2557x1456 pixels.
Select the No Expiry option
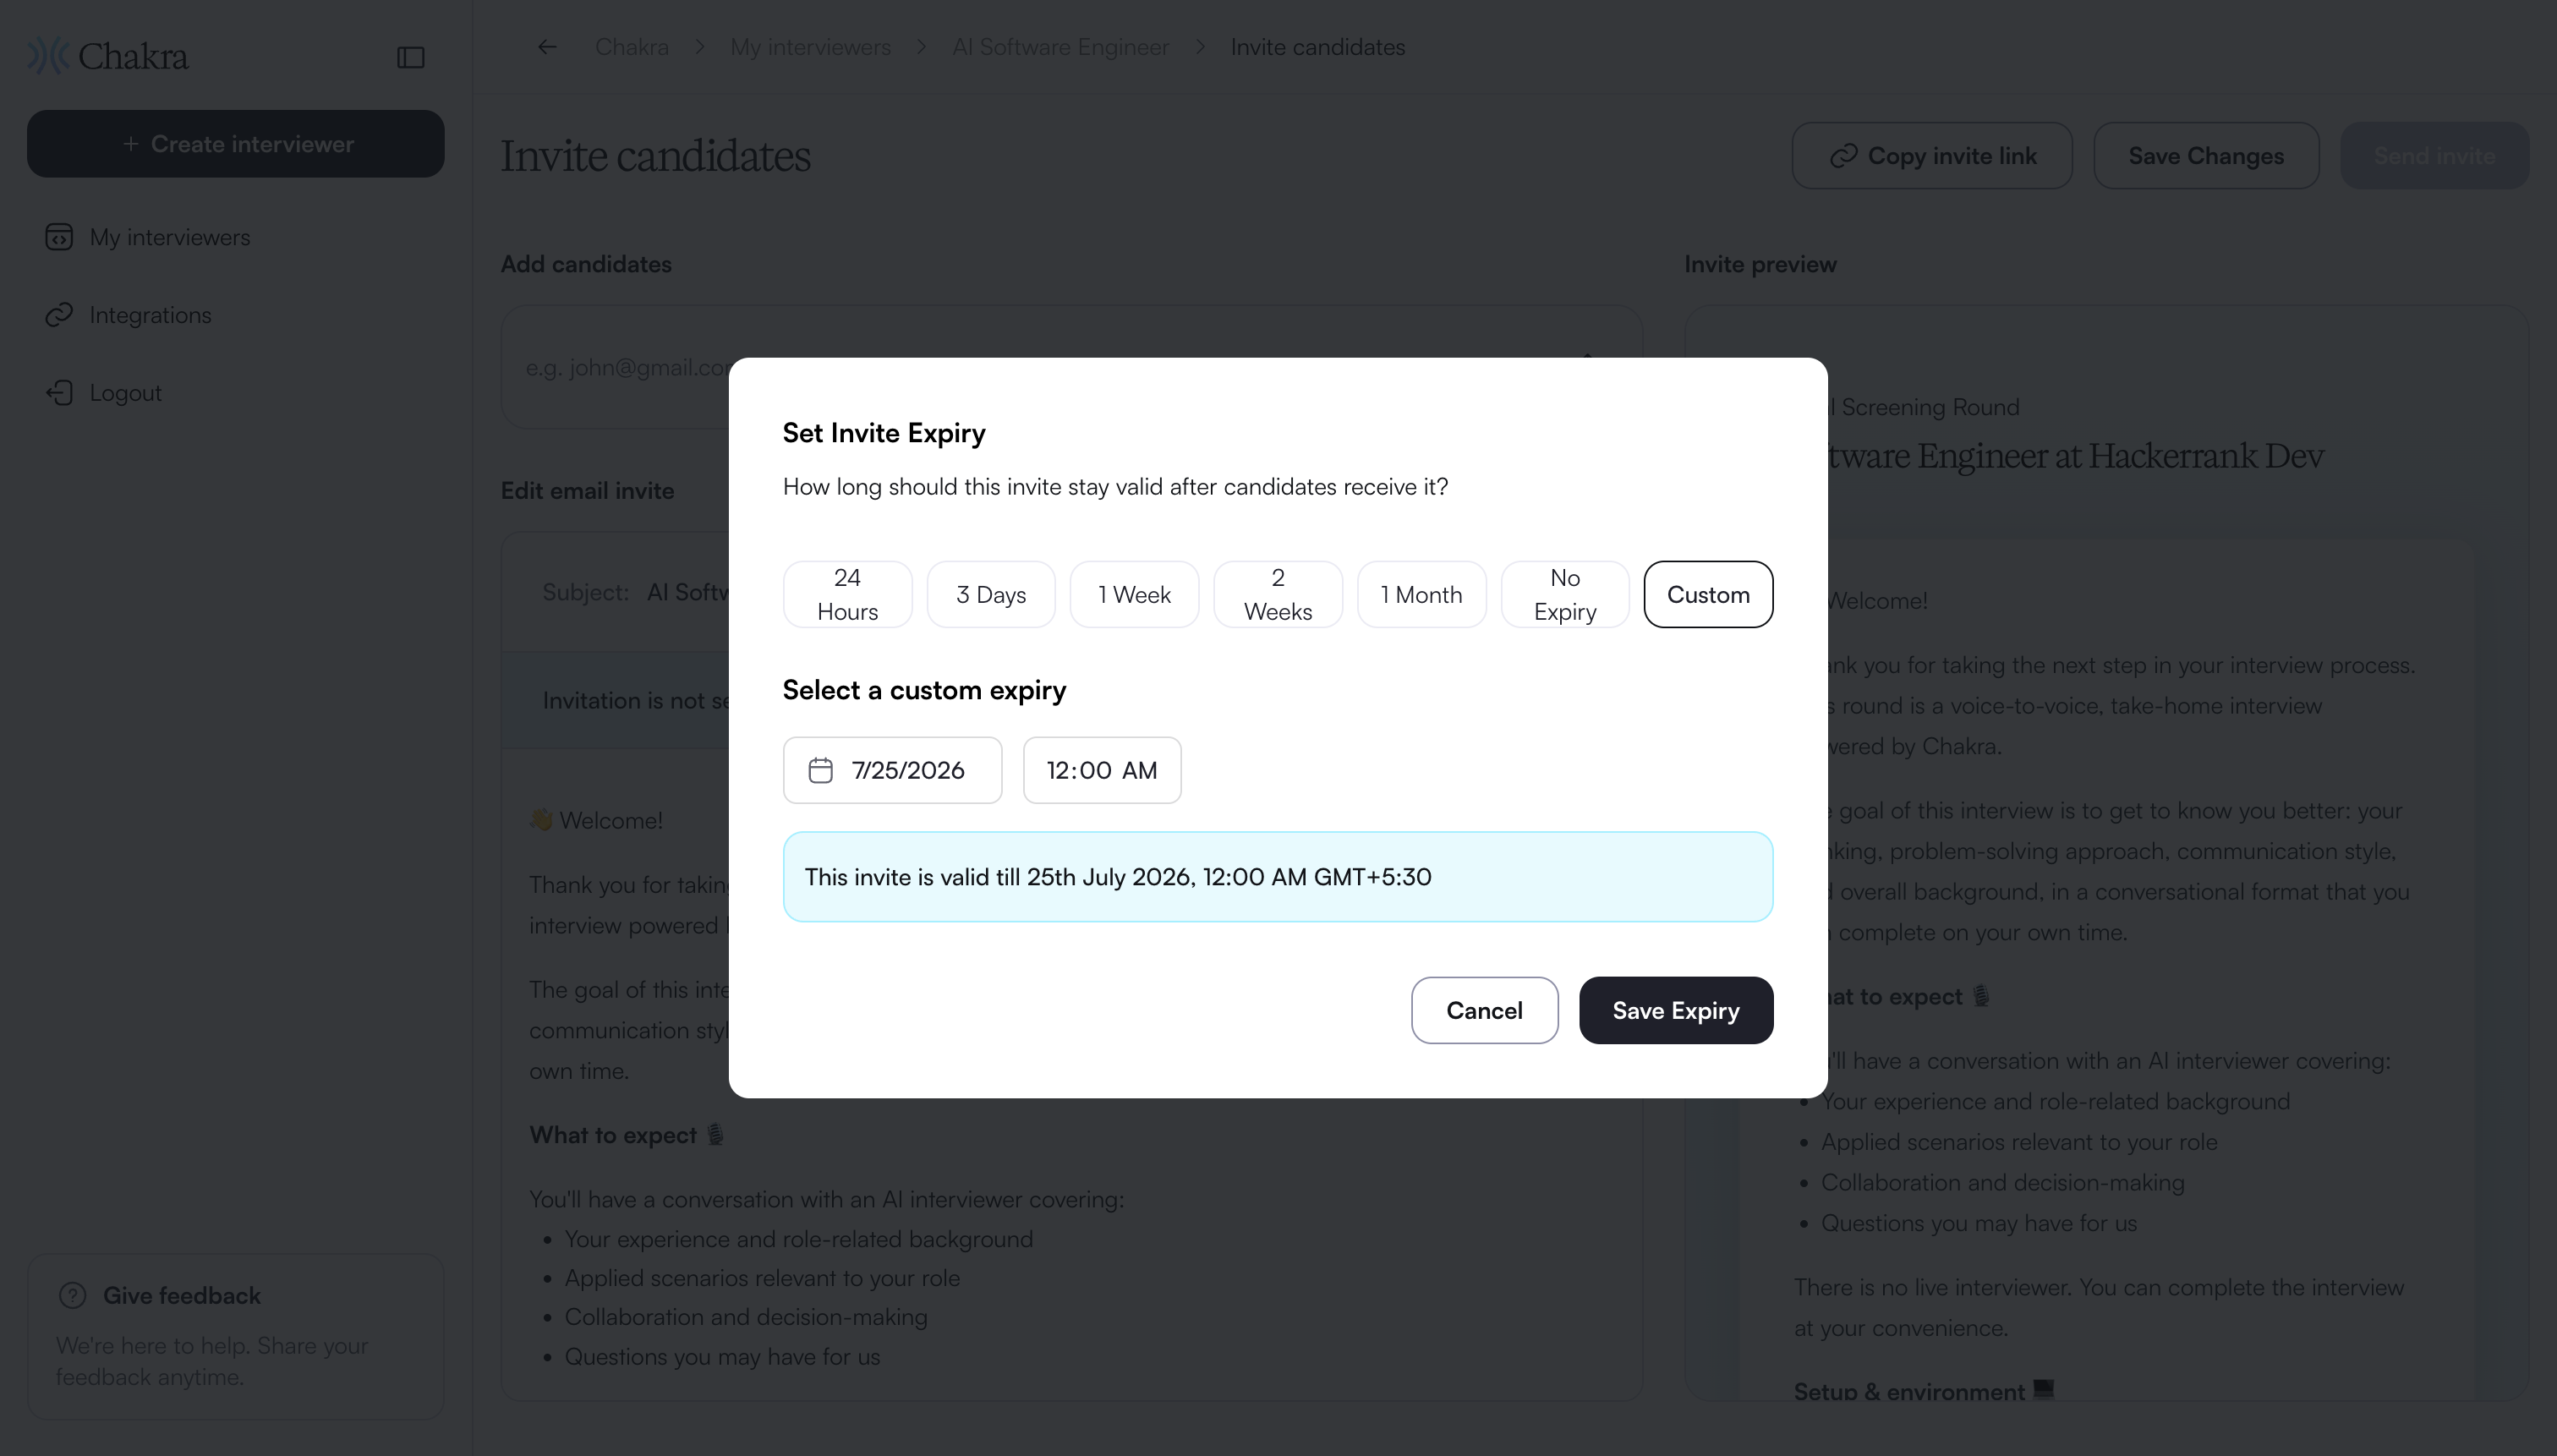click(1565, 595)
